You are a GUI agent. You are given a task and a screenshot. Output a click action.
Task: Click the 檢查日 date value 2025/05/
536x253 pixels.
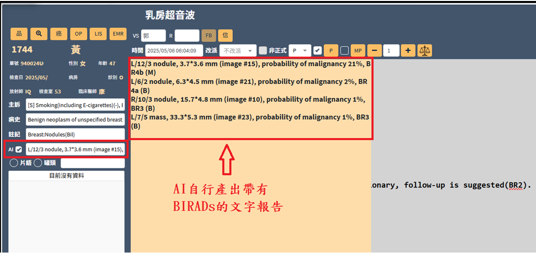37,77
